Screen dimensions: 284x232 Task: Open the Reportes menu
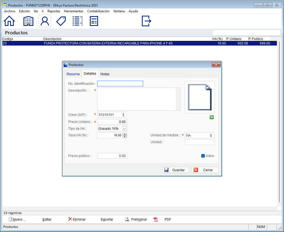tap(54, 11)
